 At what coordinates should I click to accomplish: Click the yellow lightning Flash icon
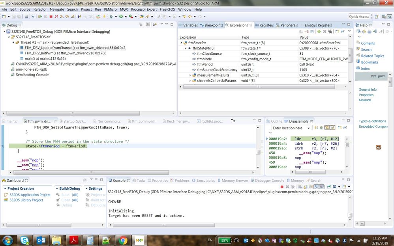coord(104,17)
